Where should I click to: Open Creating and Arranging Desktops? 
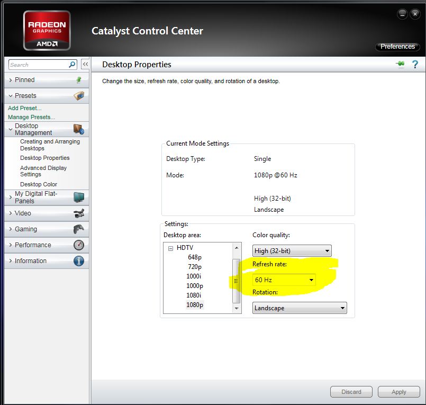coord(50,145)
